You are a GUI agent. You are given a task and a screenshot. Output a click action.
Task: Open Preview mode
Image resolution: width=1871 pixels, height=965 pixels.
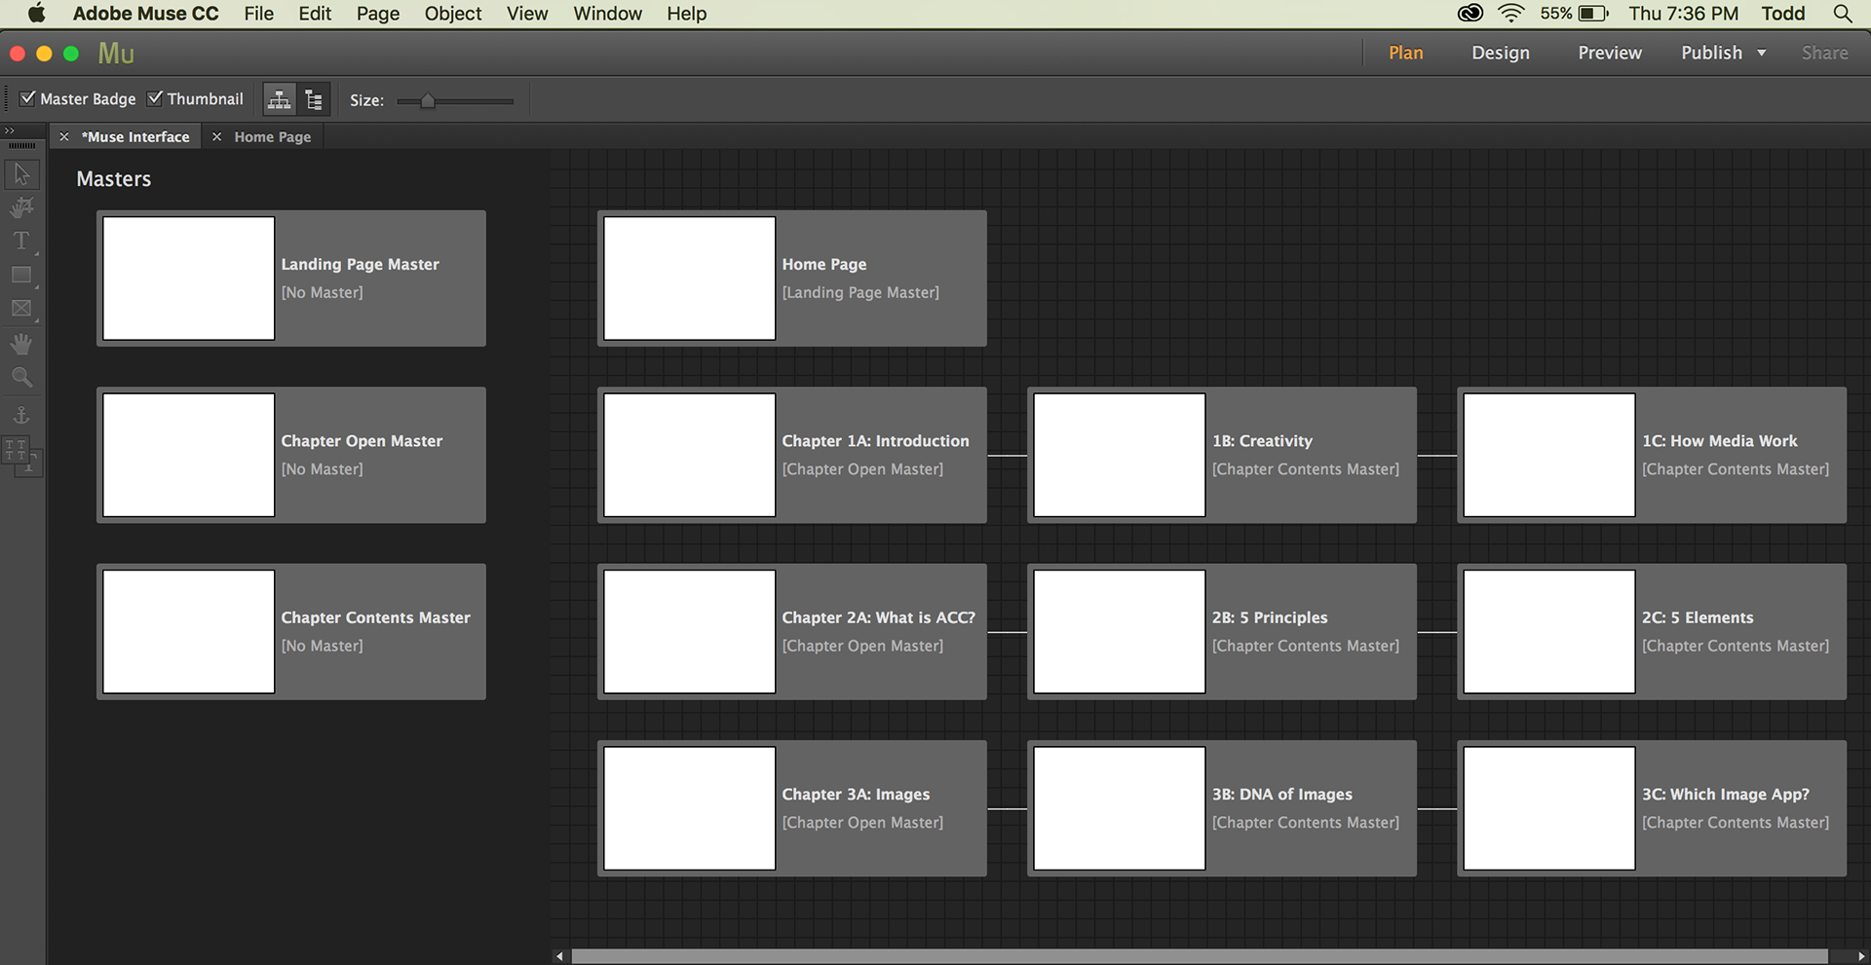click(x=1610, y=53)
